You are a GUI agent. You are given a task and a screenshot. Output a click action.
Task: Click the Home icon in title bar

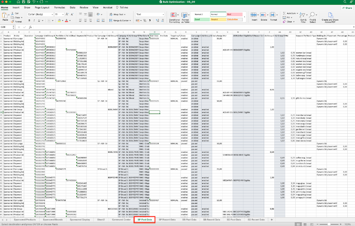tap(18, 2)
